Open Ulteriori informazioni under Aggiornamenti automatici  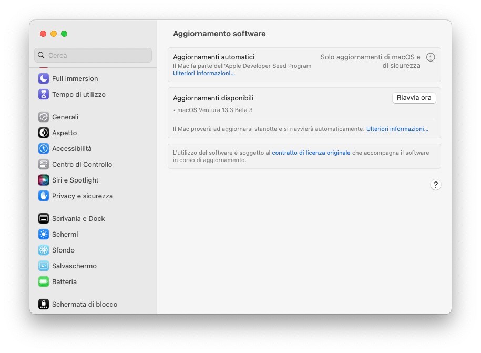point(203,73)
